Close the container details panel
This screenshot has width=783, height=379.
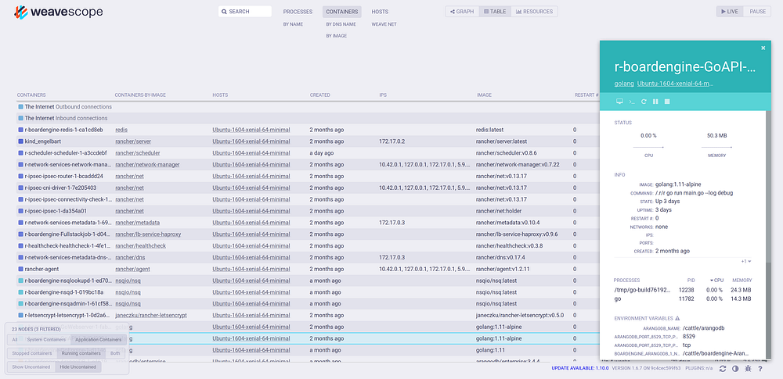(763, 48)
